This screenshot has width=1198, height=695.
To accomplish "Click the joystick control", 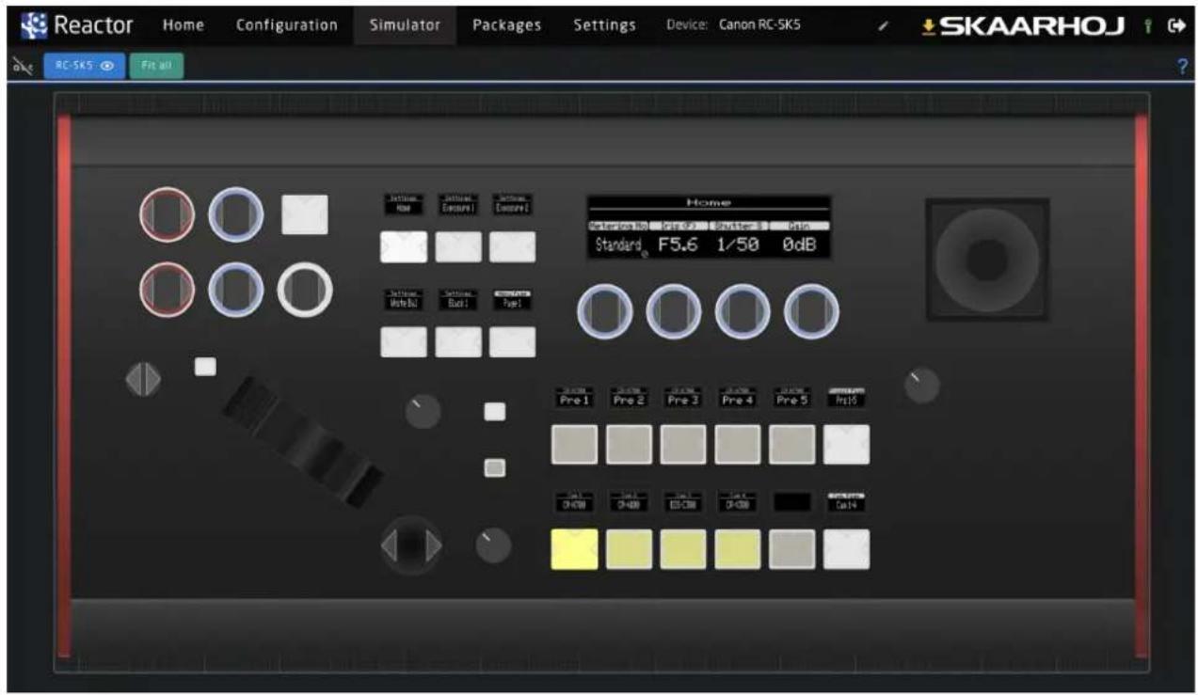I will pos(986,260).
